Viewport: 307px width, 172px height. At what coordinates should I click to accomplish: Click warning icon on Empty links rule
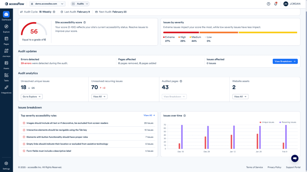tap(24, 144)
